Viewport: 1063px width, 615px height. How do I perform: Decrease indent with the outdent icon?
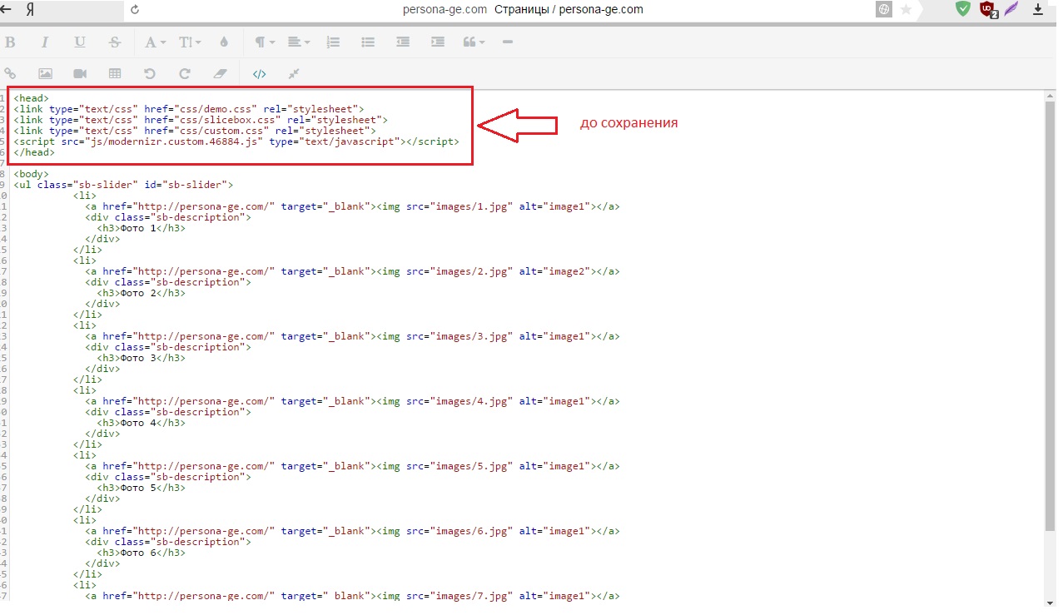[403, 42]
